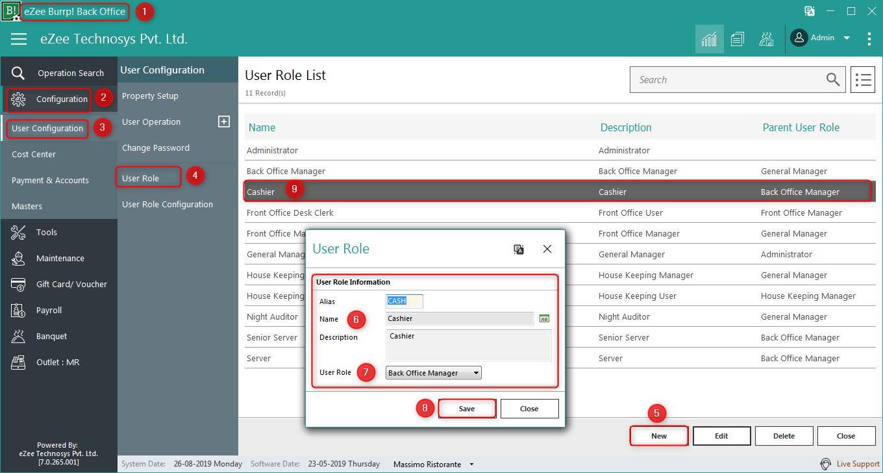The height and width of the screenshot is (473, 883).
Task: Expand User Operation with the plus box
Action: click(x=224, y=121)
